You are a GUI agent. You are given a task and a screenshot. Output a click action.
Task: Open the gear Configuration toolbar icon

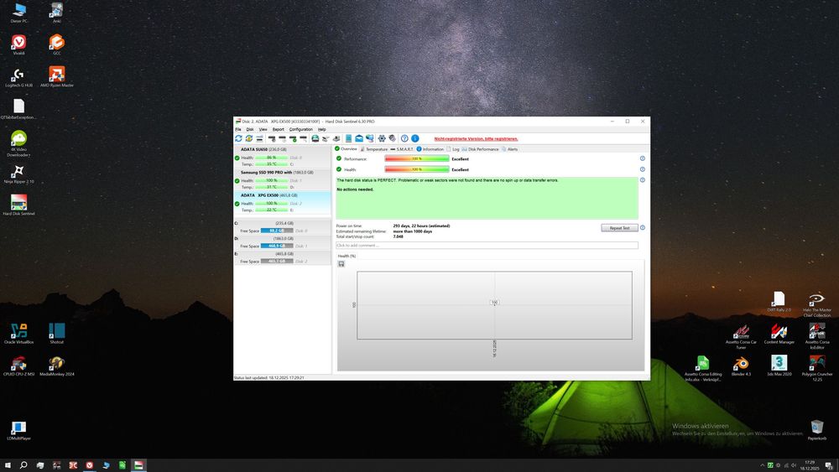point(382,138)
